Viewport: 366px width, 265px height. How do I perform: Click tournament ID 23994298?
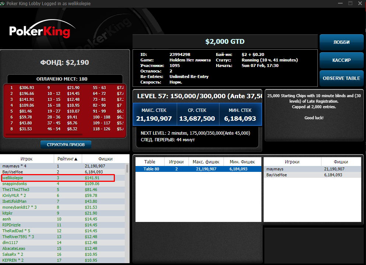(x=180, y=54)
